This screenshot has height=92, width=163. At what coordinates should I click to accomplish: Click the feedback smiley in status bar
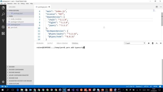tap(160, 86)
